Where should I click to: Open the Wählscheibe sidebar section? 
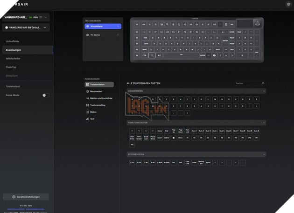[13, 59]
